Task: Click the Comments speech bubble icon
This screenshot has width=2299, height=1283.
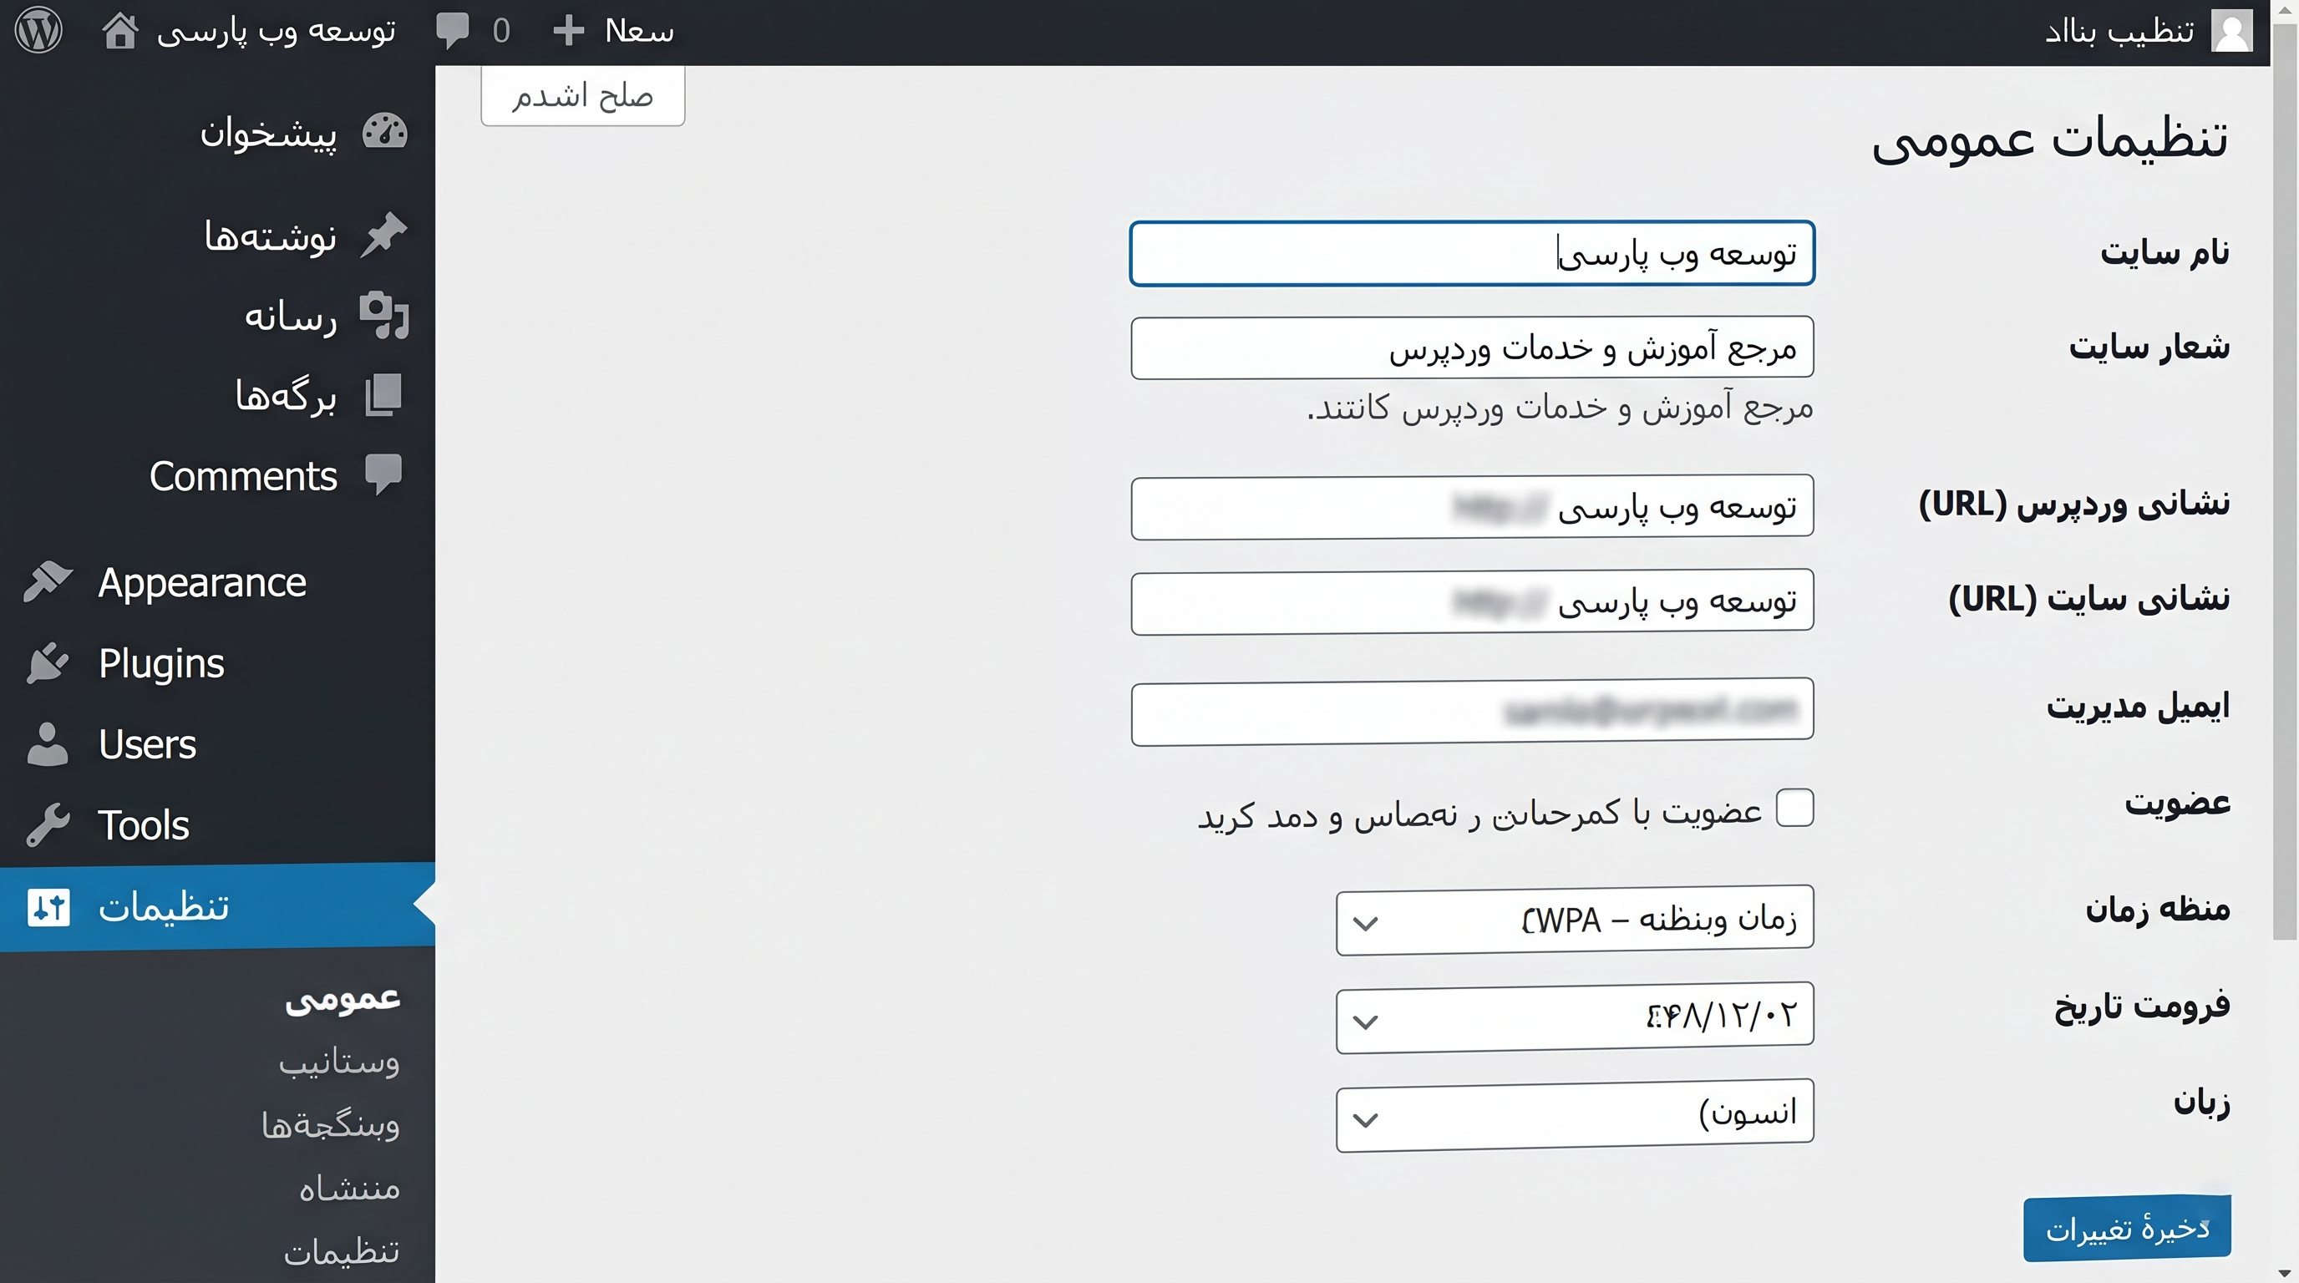Action: (x=383, y=474)
